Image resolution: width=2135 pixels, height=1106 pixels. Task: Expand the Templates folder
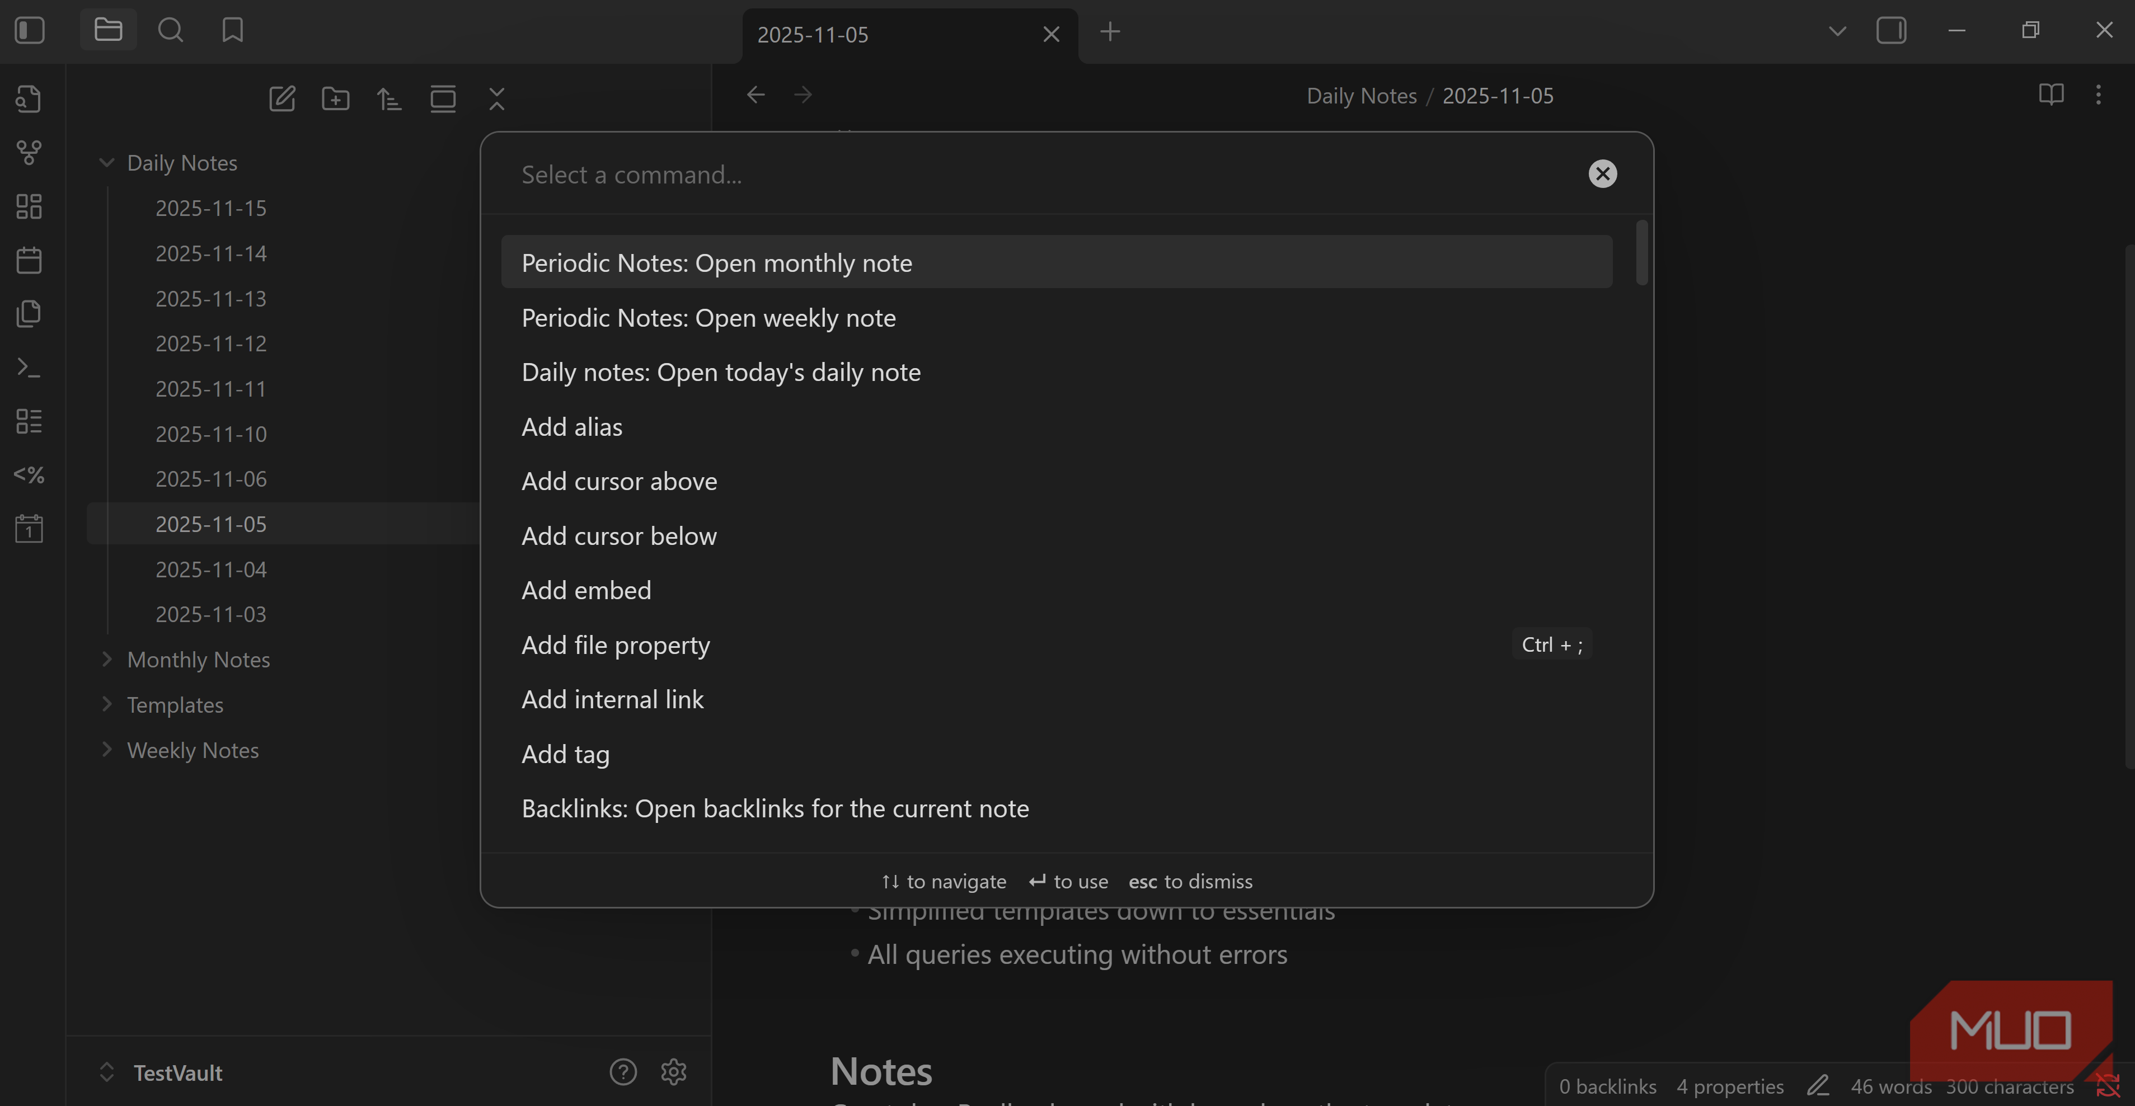tap(106, 704)
